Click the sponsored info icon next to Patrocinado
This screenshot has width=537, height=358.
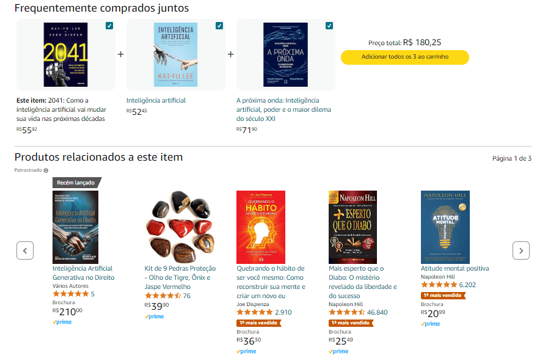pyautogui.click(x=46, y=170)
